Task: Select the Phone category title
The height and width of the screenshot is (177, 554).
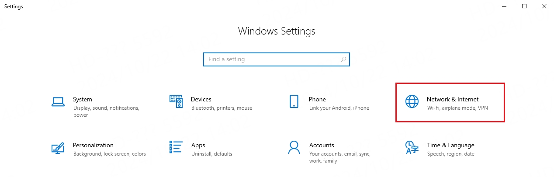Action: tap(317, 99)
